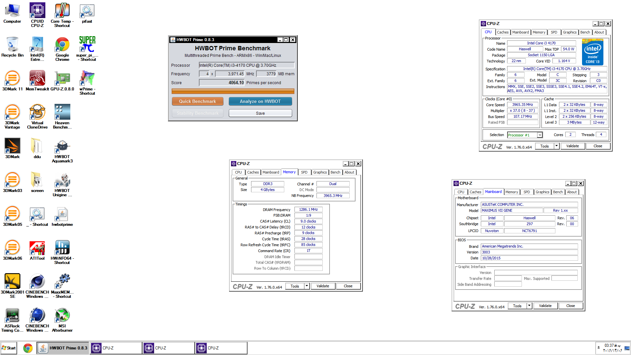Launch Intel Extreme utility icon
631x355 pixels.
[x=37, y=49]
